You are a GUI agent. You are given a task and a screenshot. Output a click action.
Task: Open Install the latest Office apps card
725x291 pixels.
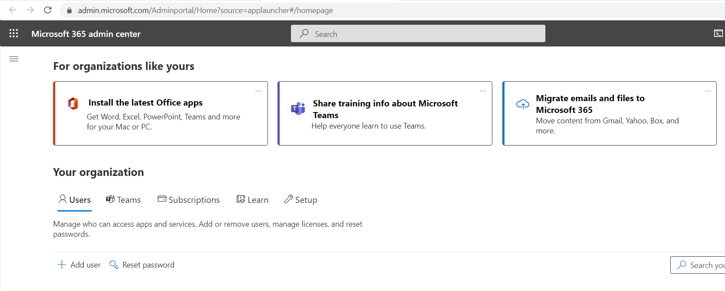tap(160, 113)
